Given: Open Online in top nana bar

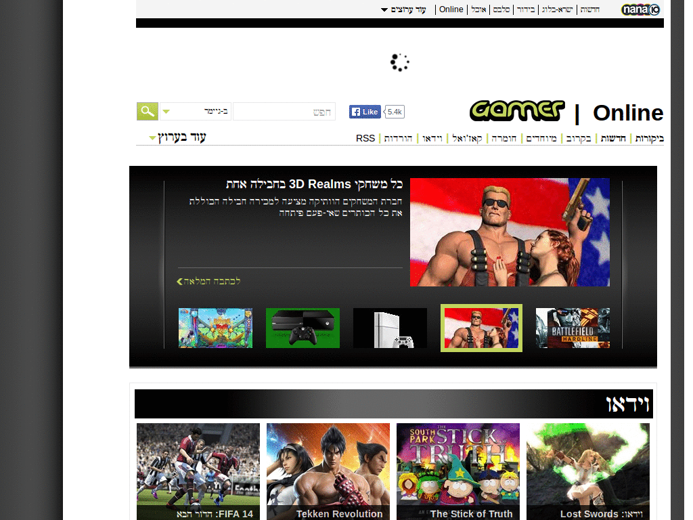Looking at the screenshot, I should (451, 9).
